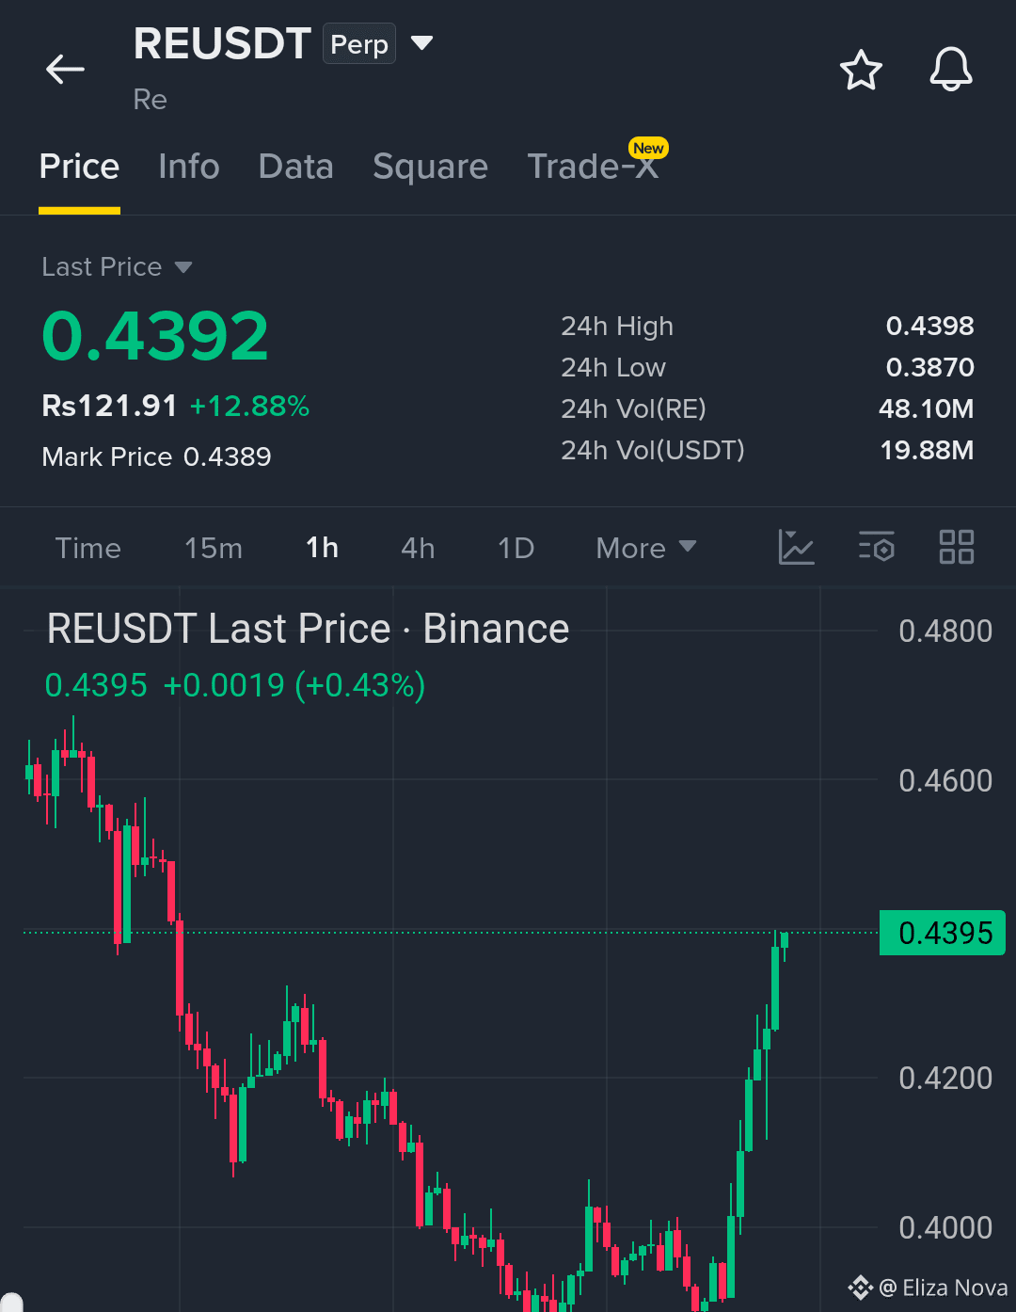Open the Square tab
1016x1312 pixels.
click(x=431, y=167)
